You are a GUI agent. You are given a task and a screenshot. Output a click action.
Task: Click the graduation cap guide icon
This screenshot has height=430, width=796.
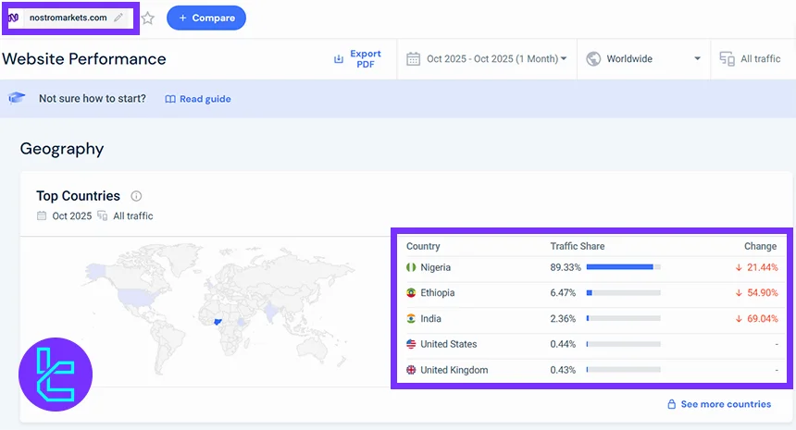[17, 98]
